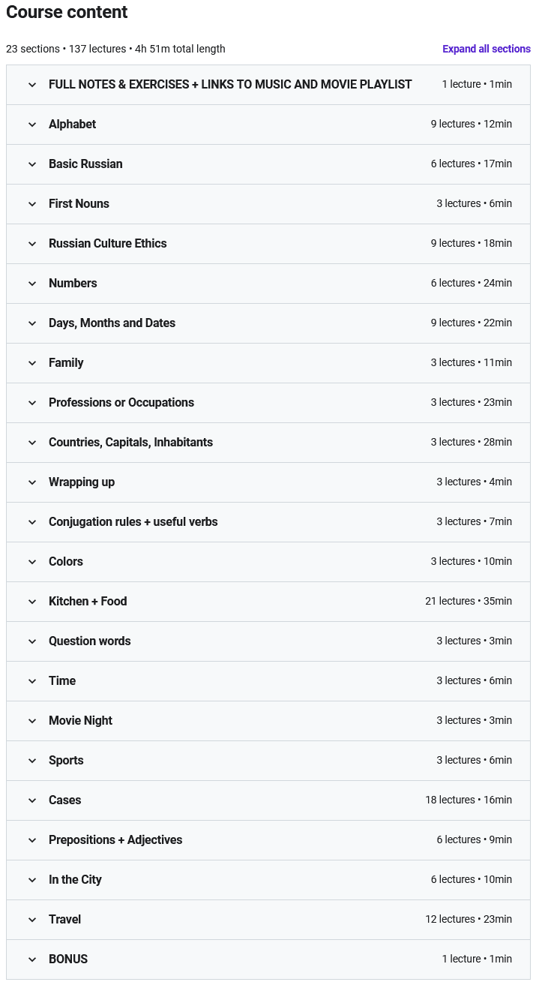Click the chevron icon beside Colors
Image resolution: width=536 pixels, height=985 pixels.
[x=32, y=562]
